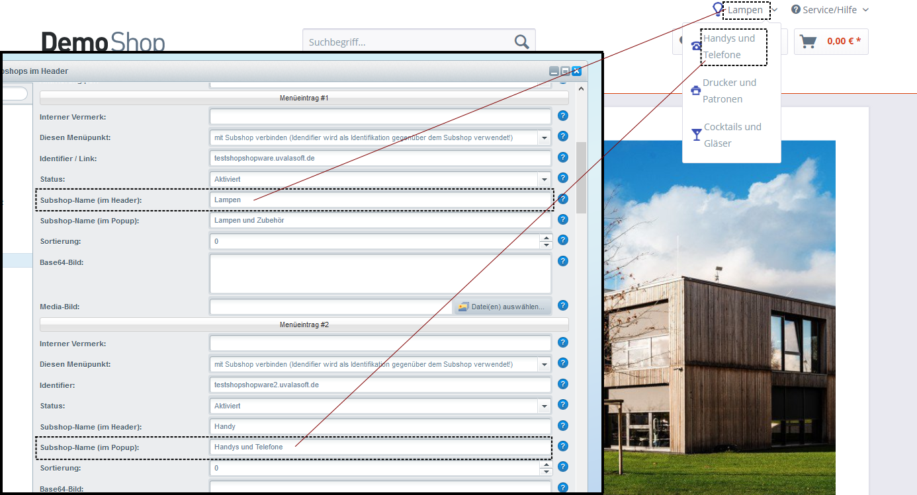
Task: Click the question mark icon beside Service/Hilfe
Action: click(796, 9)
